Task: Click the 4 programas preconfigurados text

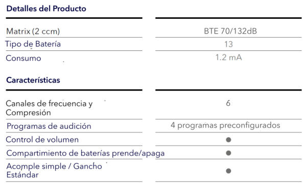Action: coord(225,125)
